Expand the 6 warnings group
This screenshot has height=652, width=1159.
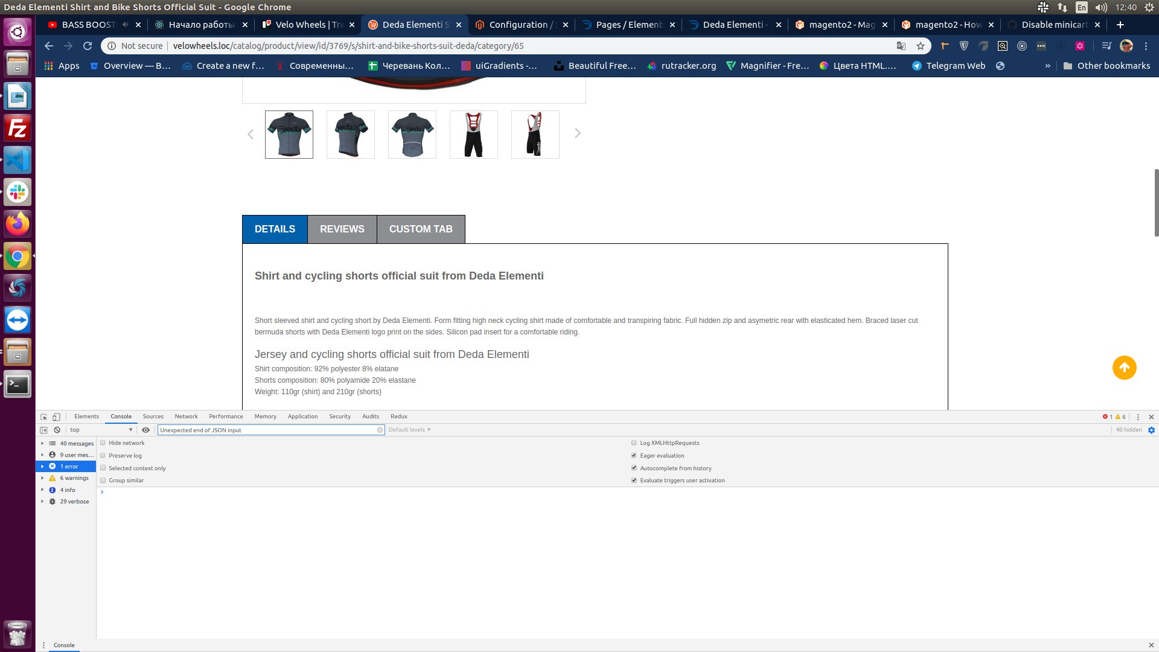pyautogui.click(x=42, y=478)
